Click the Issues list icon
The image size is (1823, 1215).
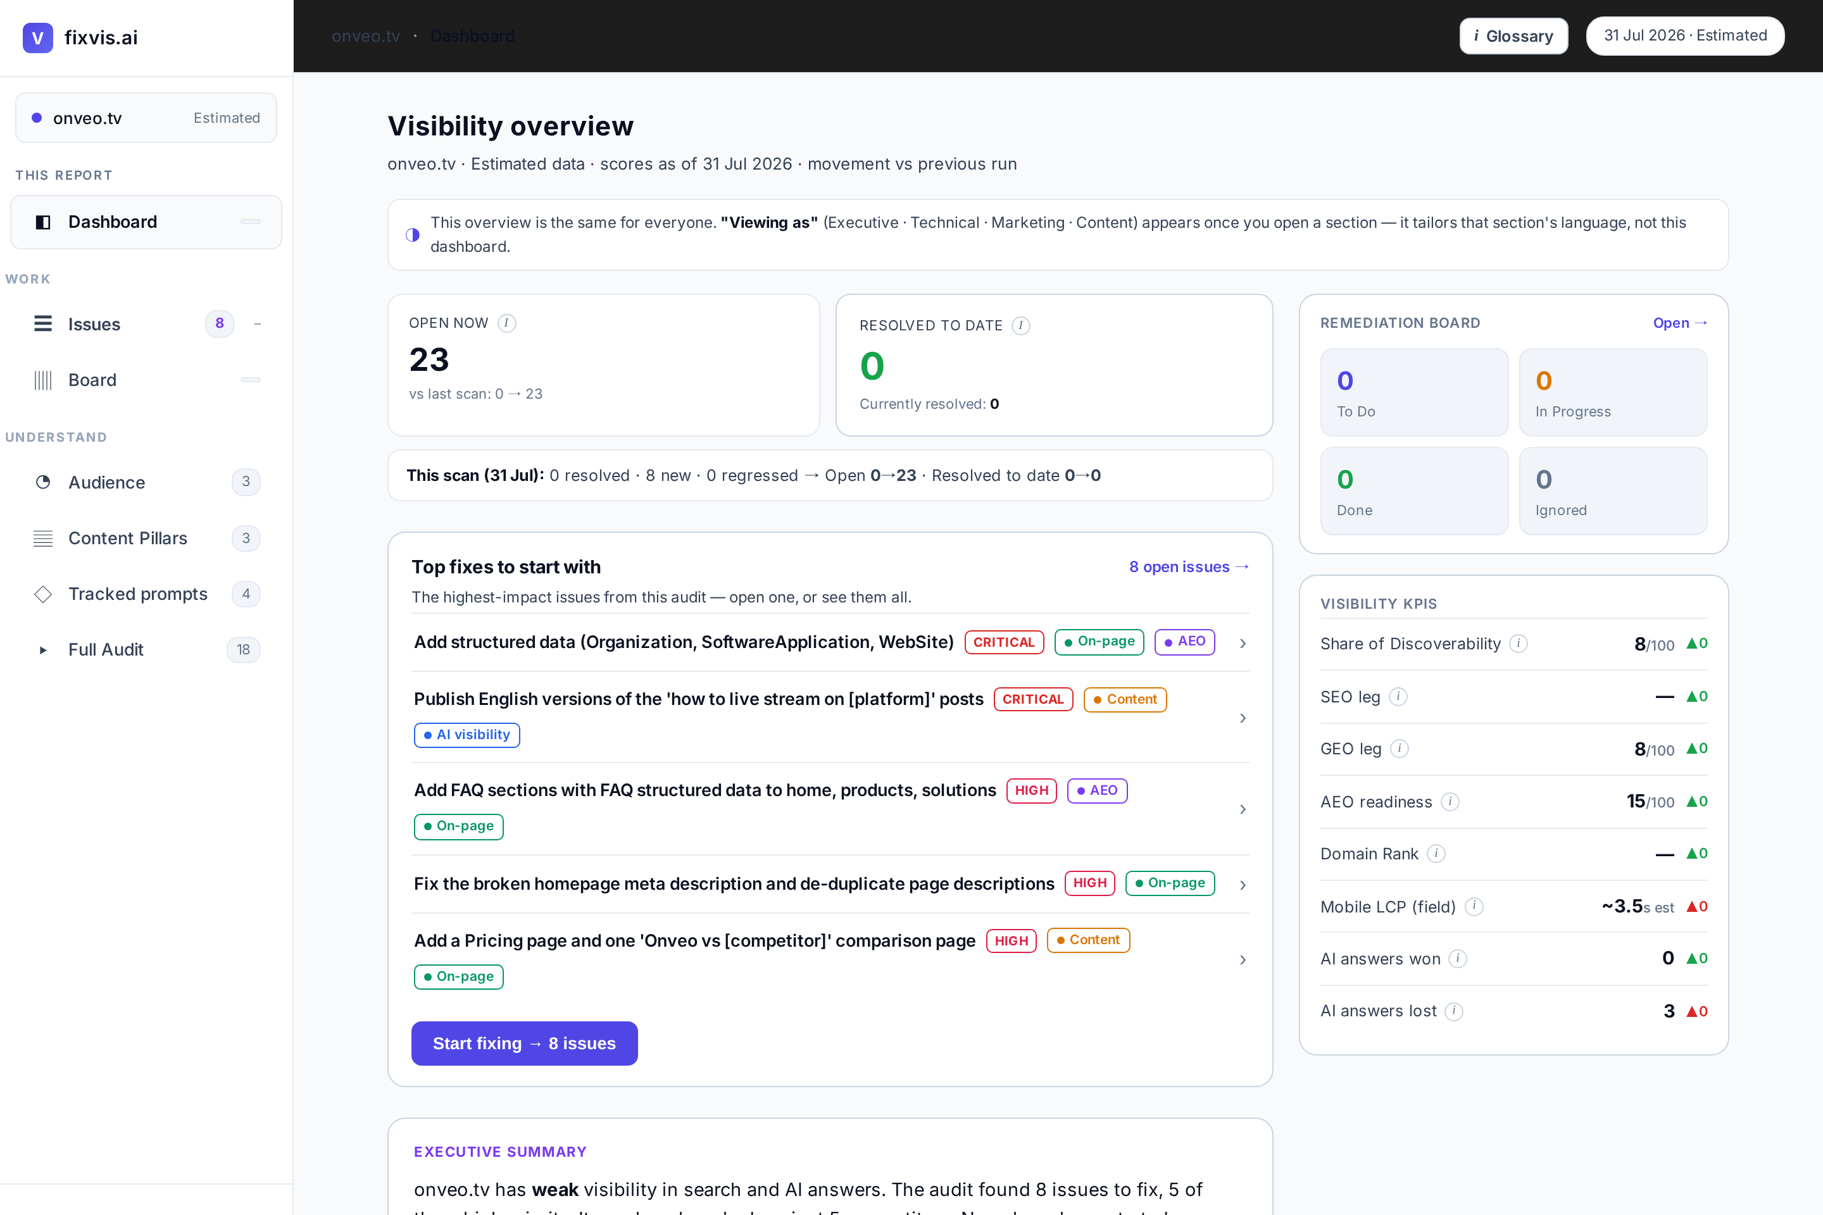tap(44, 324)
